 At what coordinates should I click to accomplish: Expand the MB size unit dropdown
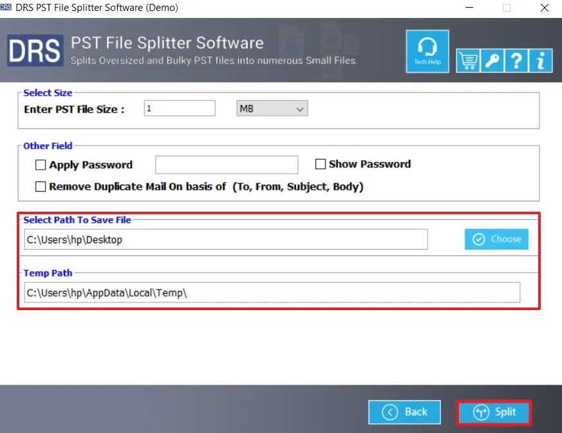click(272, 109)
